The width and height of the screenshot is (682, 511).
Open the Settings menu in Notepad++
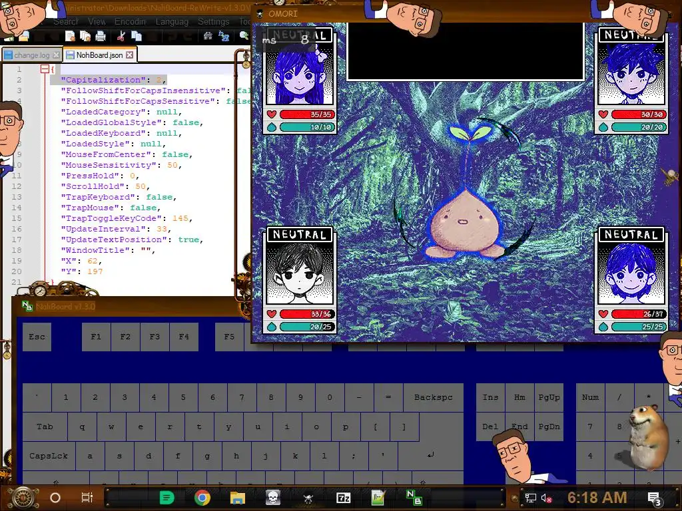point(214,21)
